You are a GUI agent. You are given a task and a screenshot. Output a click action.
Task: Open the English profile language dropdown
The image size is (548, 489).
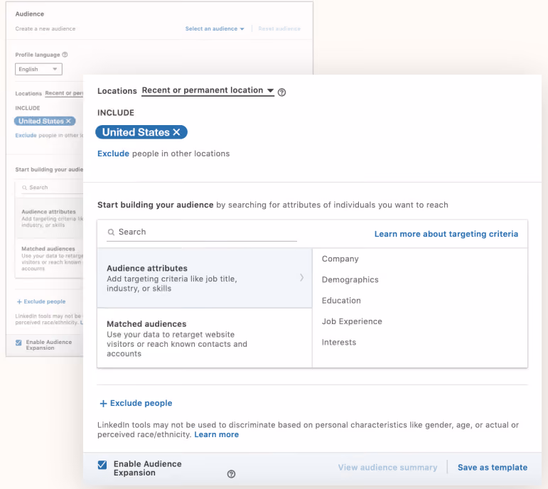pyautogui.click(x=38, y=69)
